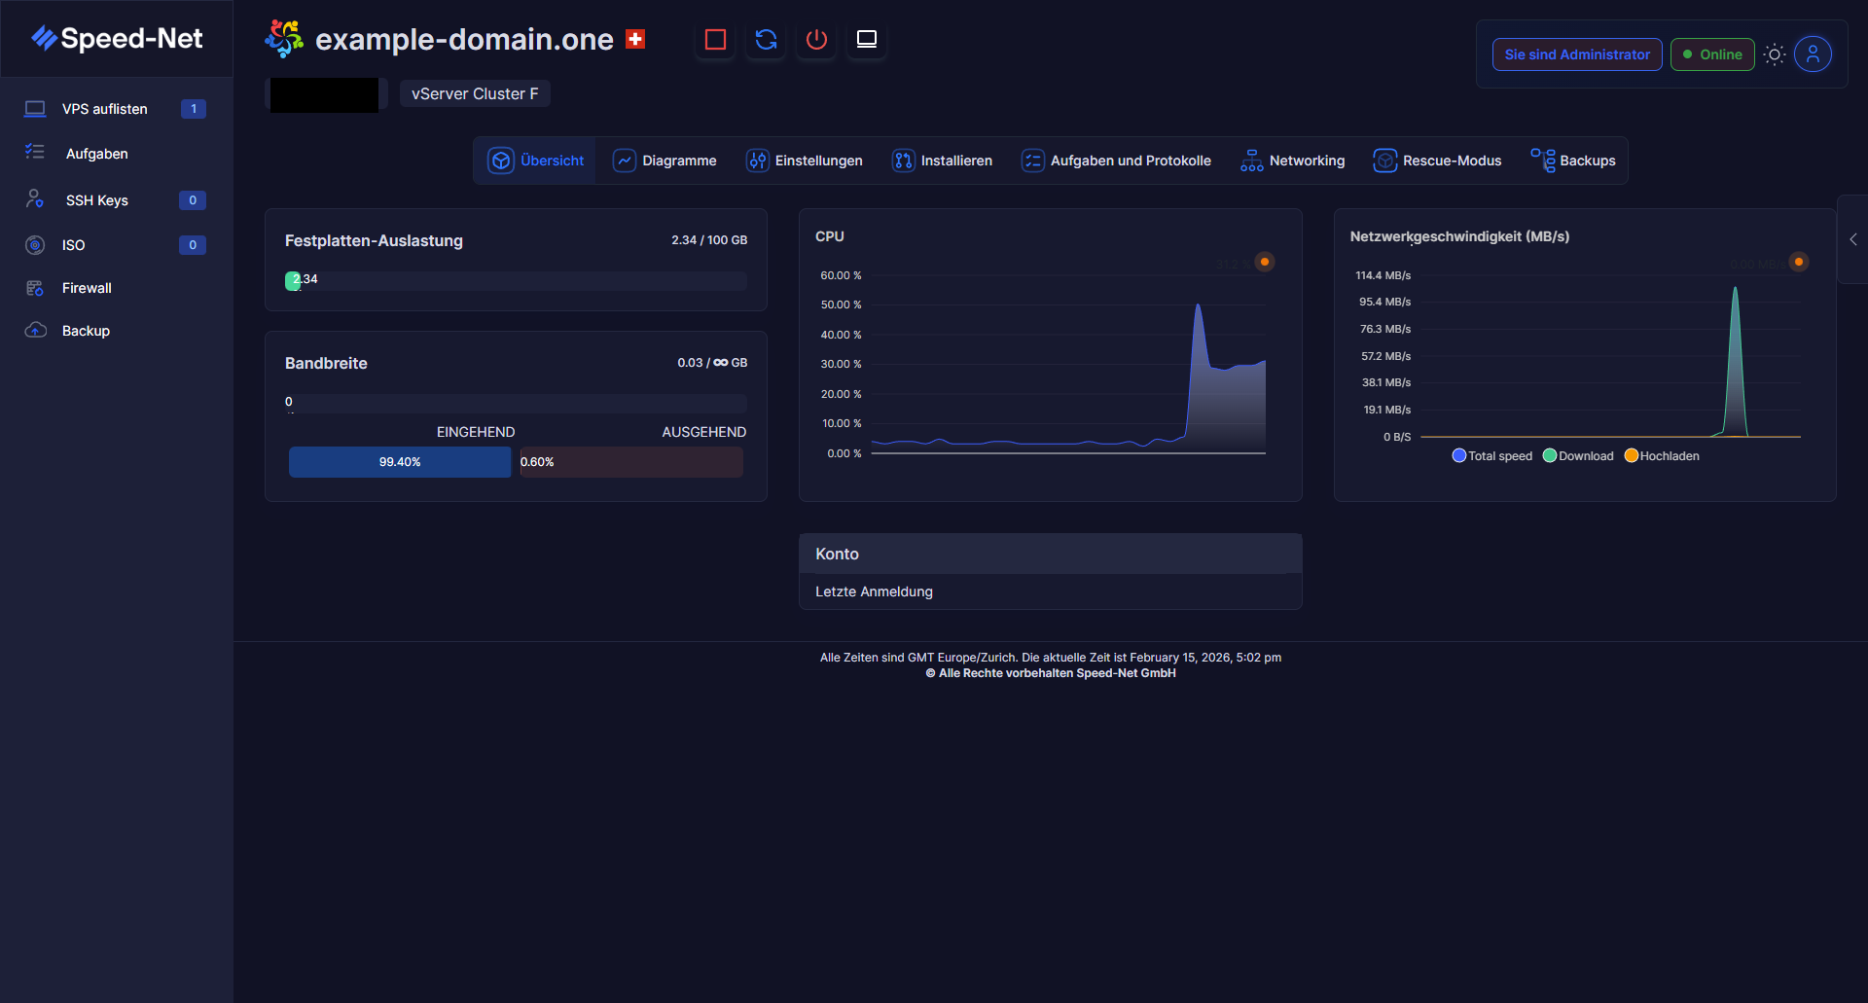Expand the right side panel chevron
Image resolution: width=1868 pixels, height=1003 pixels.
[x=1853, y=239]
